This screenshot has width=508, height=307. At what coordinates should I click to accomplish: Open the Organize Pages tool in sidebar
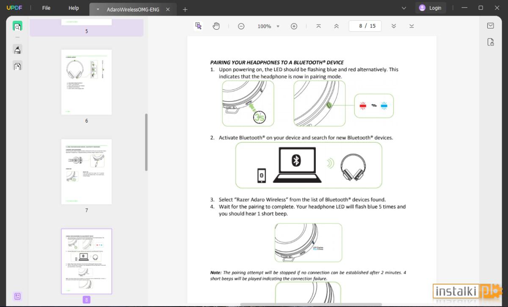pos(17,66)
